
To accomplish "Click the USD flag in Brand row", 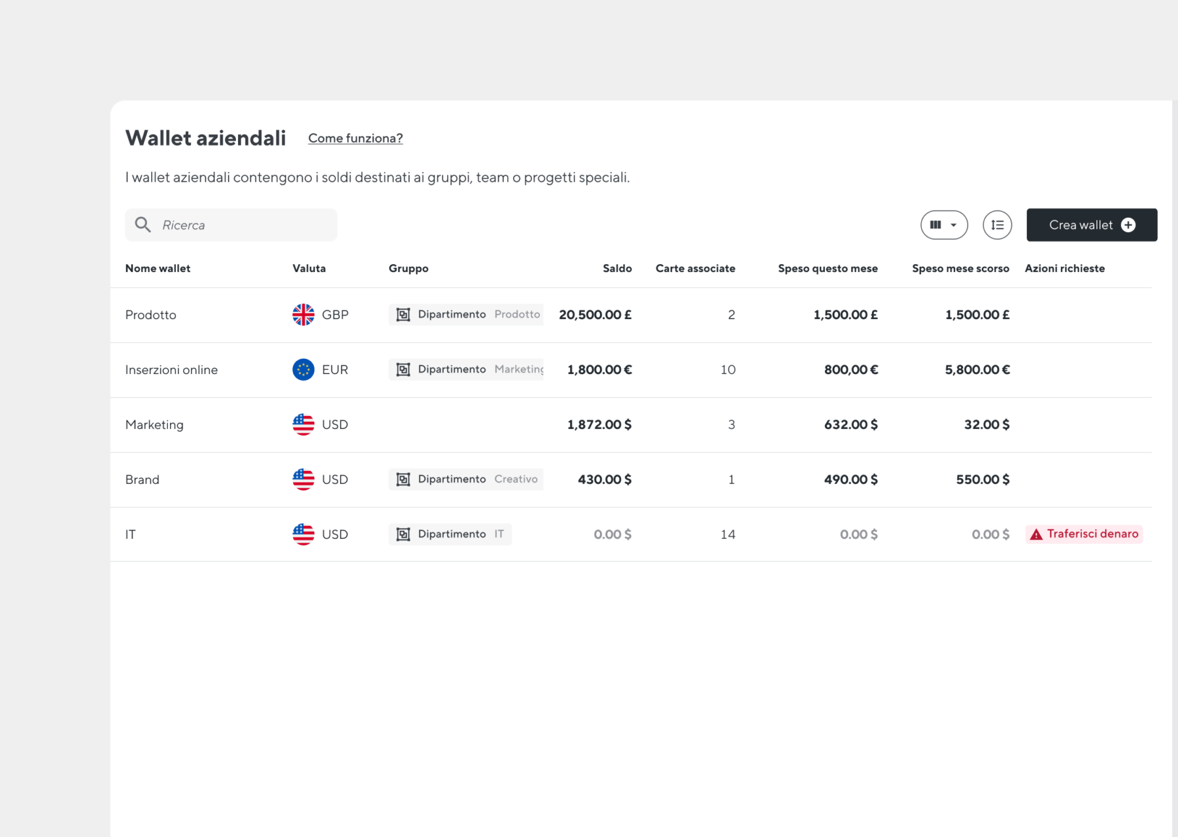I will tap(303, 479).
